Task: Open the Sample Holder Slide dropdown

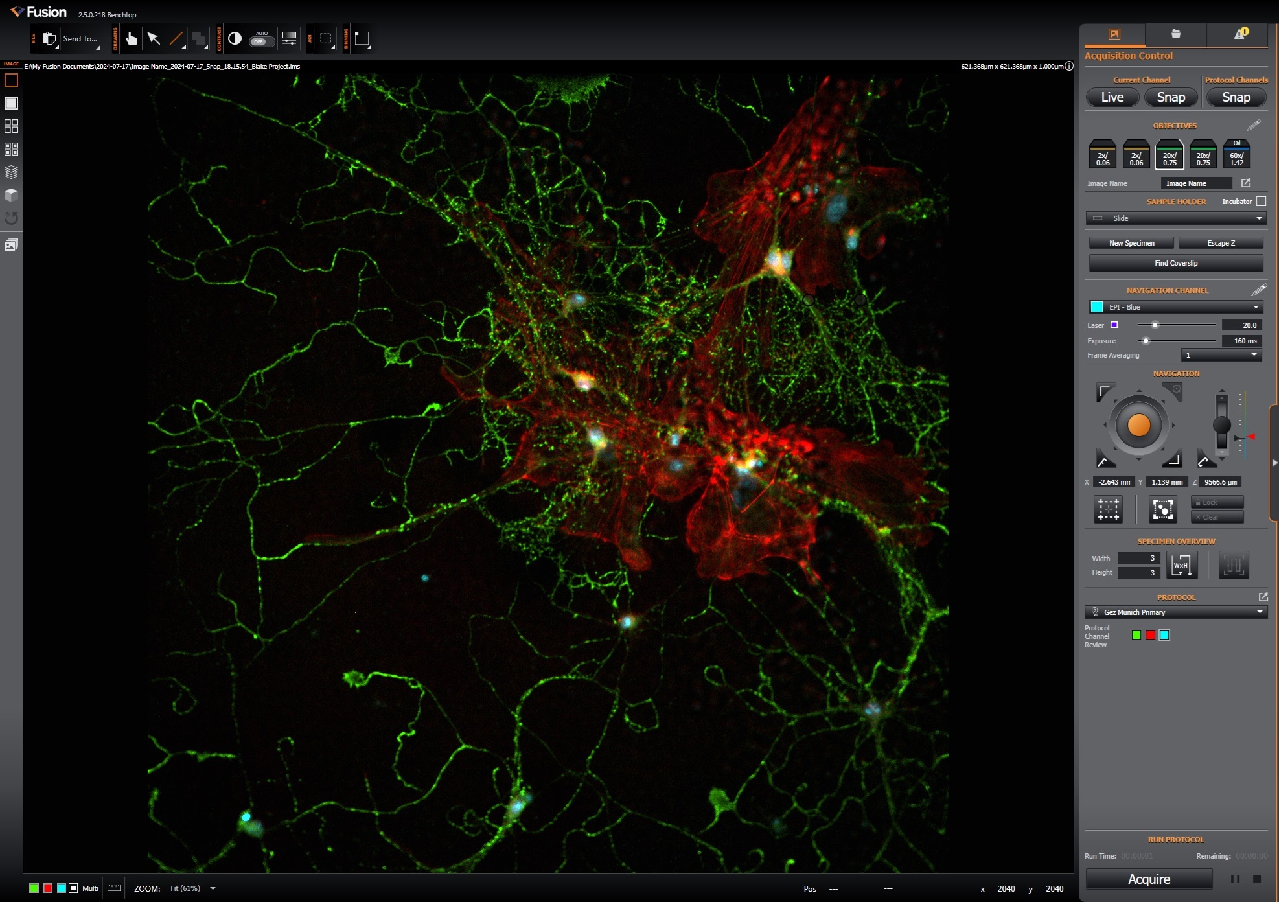Action: click(1175, 218)
